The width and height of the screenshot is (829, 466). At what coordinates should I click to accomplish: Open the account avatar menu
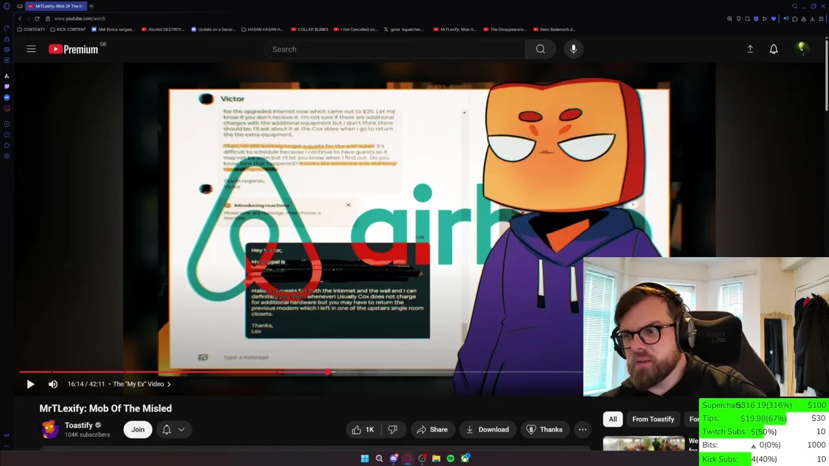coord(802,49)
